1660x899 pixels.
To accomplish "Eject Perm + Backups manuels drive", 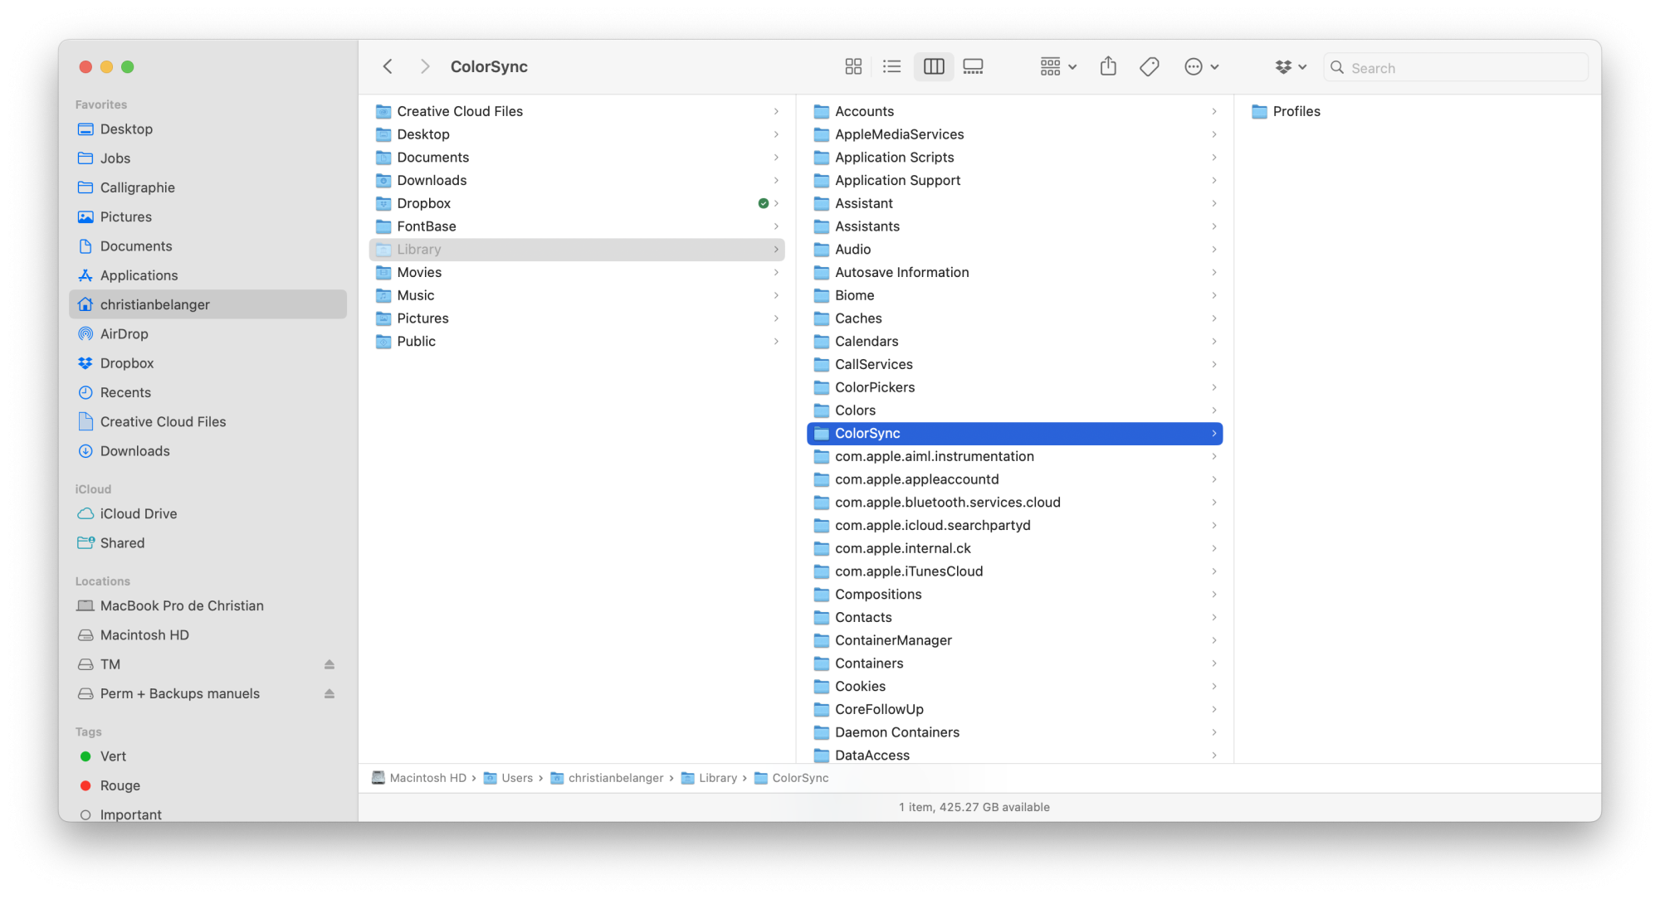I will 330,693.
